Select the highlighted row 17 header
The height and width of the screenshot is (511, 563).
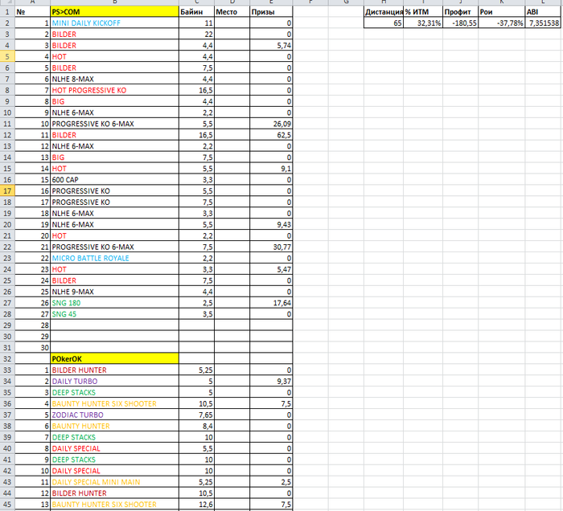tap(7, 190)
